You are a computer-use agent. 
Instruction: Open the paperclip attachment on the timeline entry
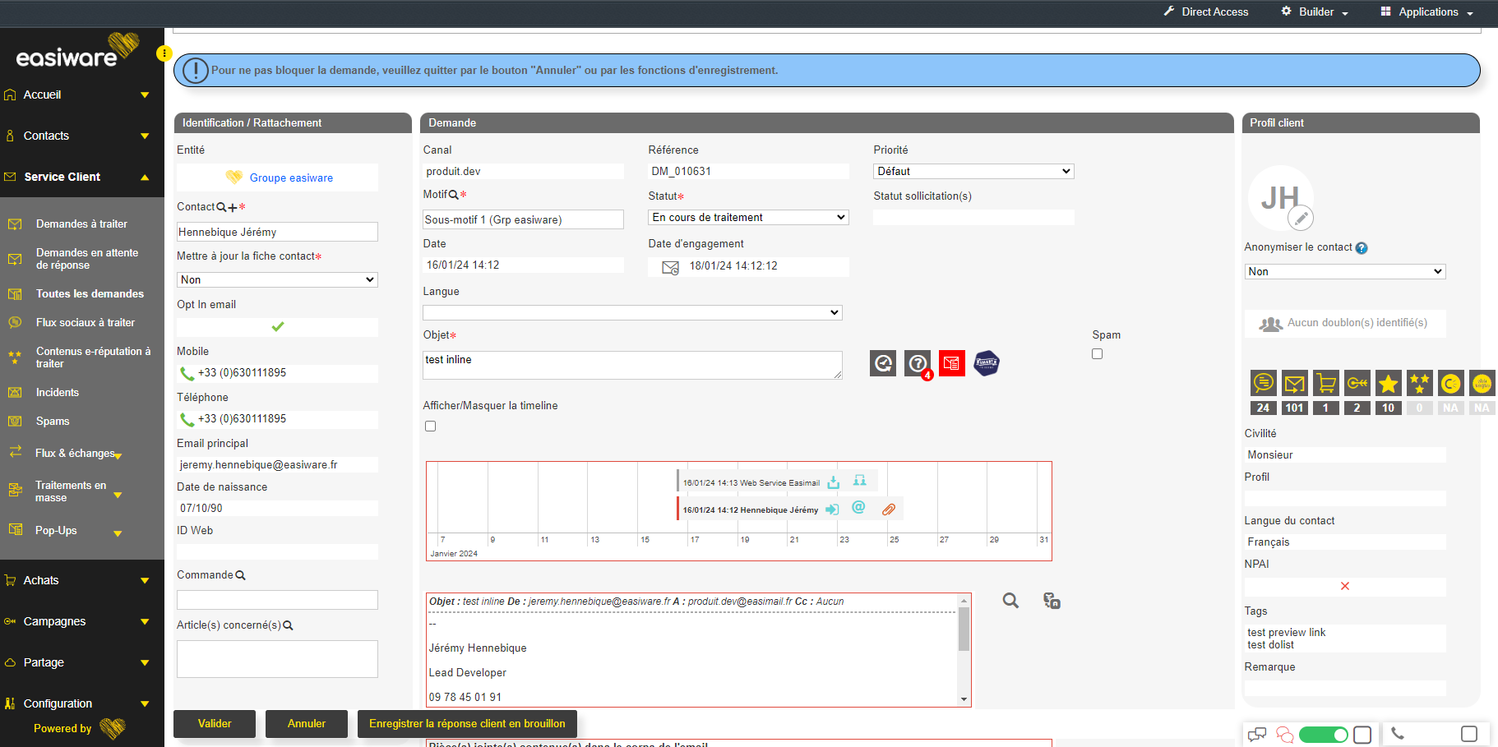pyautogui.click(x=888, y=509)
